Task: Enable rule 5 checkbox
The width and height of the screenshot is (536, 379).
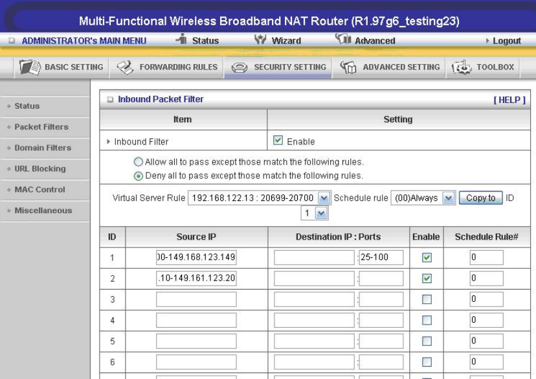Action: pos(427,341)
